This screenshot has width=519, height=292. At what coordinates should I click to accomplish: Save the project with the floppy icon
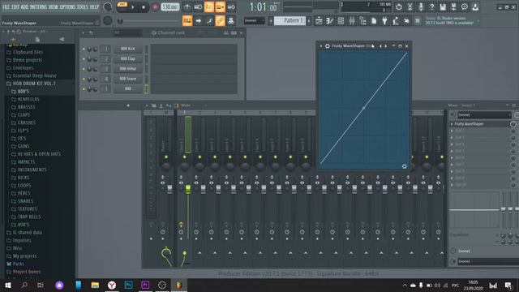(443, 6)
